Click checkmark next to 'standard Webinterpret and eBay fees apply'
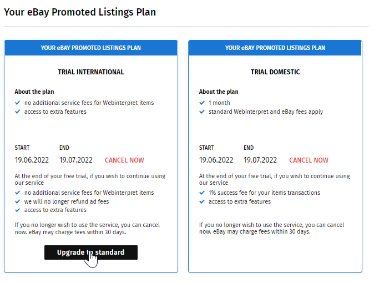374x283 pixels. pyautogui.click(x=202, y=112)
